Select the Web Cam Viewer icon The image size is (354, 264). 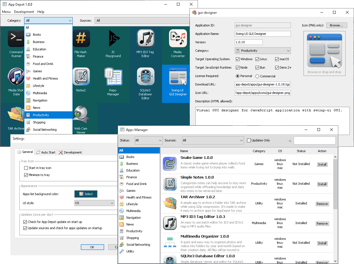pyautogui.click(x=81, y=114)
